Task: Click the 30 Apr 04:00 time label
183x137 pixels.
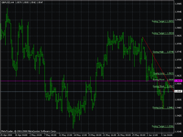Action: [x=21, y=135]
